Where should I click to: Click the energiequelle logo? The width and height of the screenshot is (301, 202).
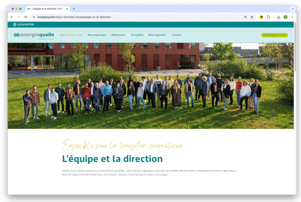click(34, 35)
